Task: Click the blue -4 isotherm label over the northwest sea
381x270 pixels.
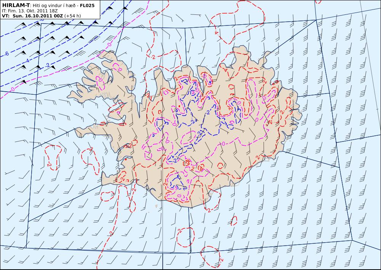Action: 27,60
